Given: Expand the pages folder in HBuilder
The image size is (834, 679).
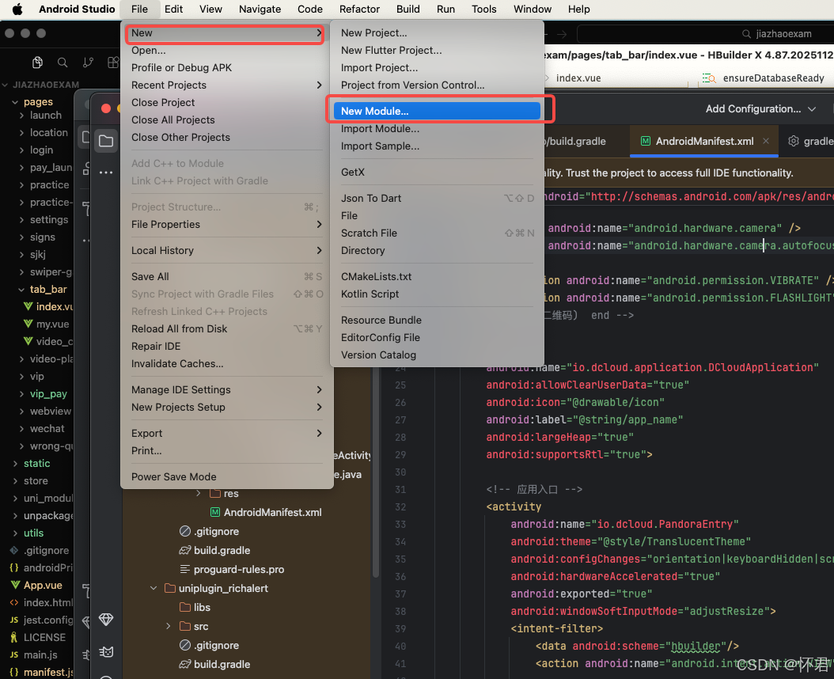Looking at the screenshot, I should pos(15,101).
